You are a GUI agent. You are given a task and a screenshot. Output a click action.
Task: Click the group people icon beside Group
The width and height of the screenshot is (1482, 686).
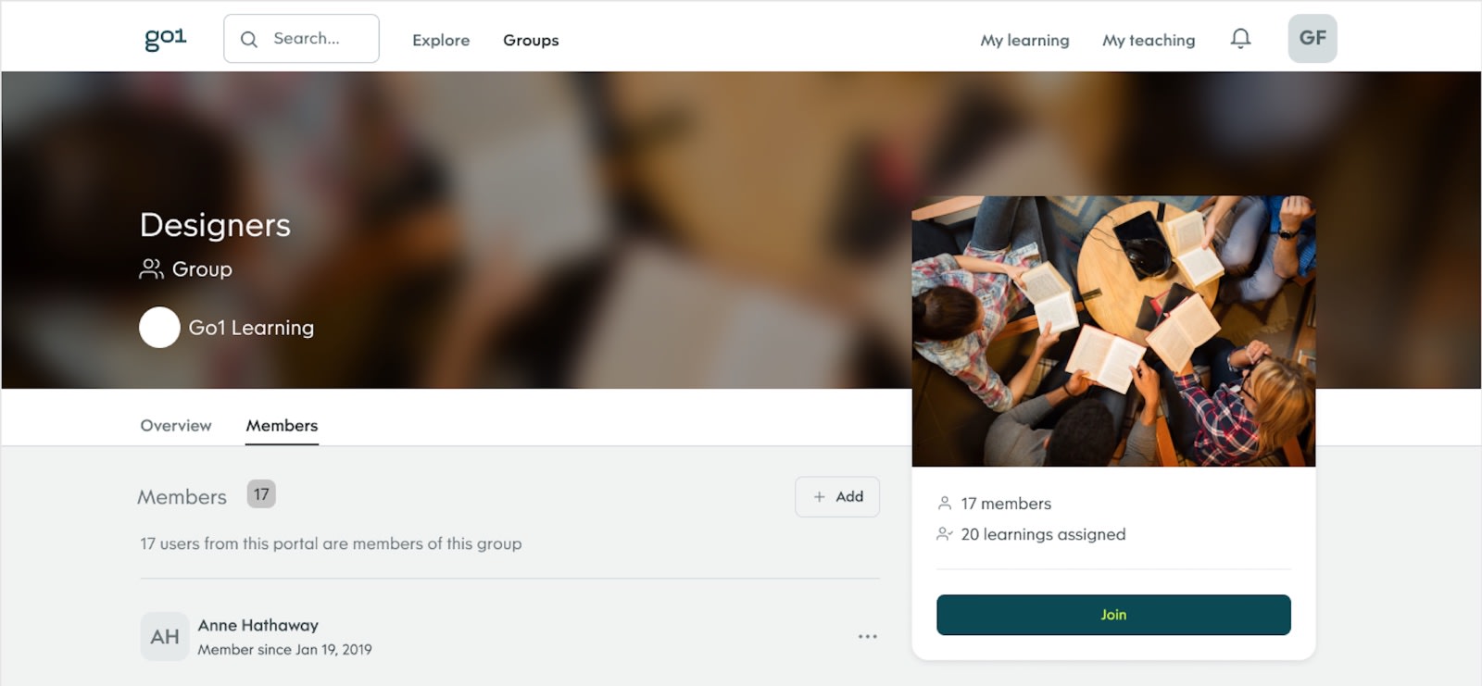click(x=151, y=268)
